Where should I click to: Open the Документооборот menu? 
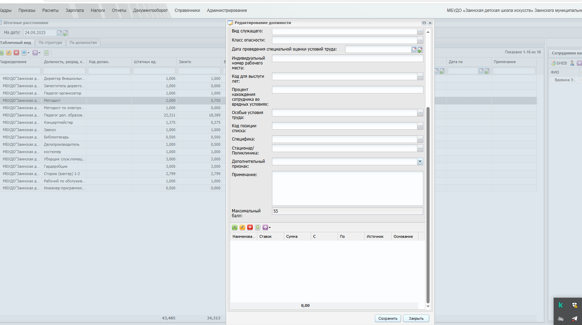(150, 10)
